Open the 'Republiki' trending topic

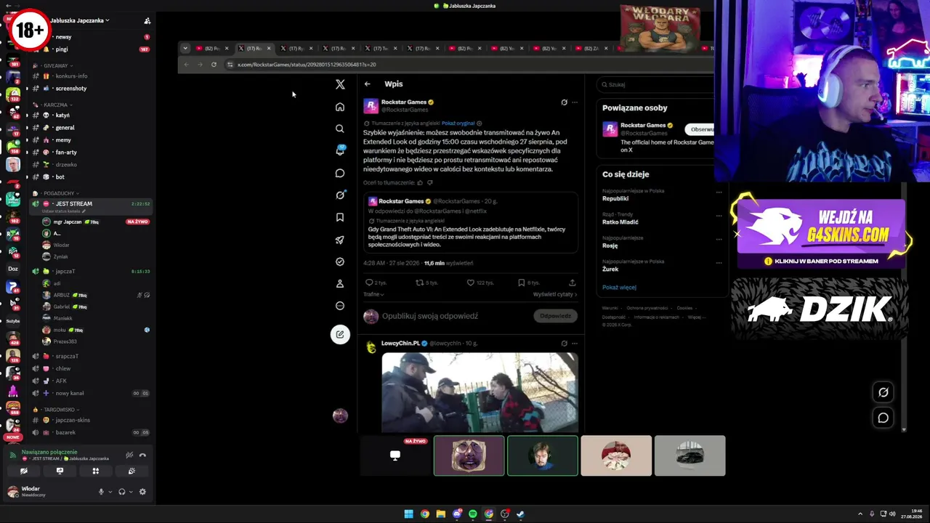(615, 198)
